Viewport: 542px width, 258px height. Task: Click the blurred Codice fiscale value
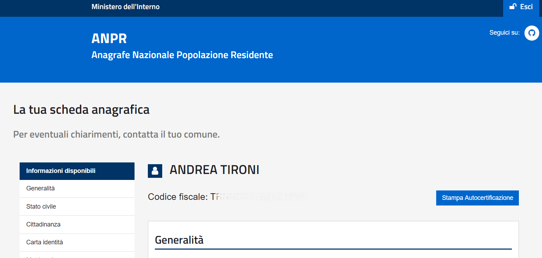tap(258, 197)
